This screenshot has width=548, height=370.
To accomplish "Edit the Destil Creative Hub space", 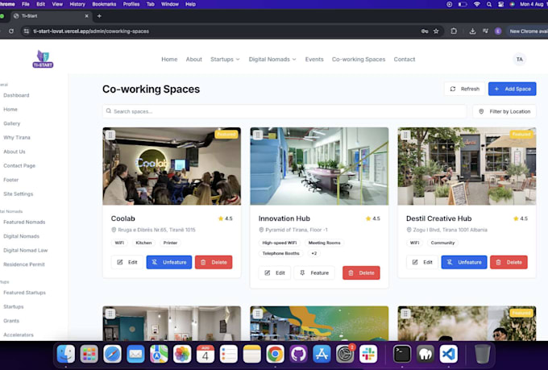I will (422, 262).
